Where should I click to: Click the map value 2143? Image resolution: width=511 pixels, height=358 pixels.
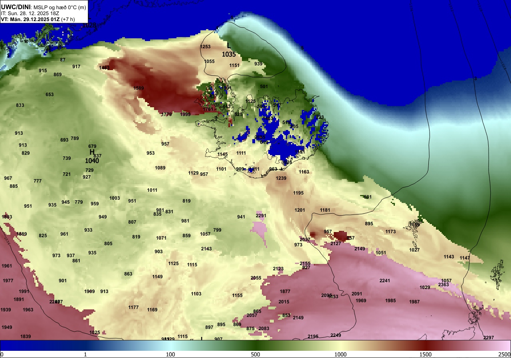click(206, 249)
